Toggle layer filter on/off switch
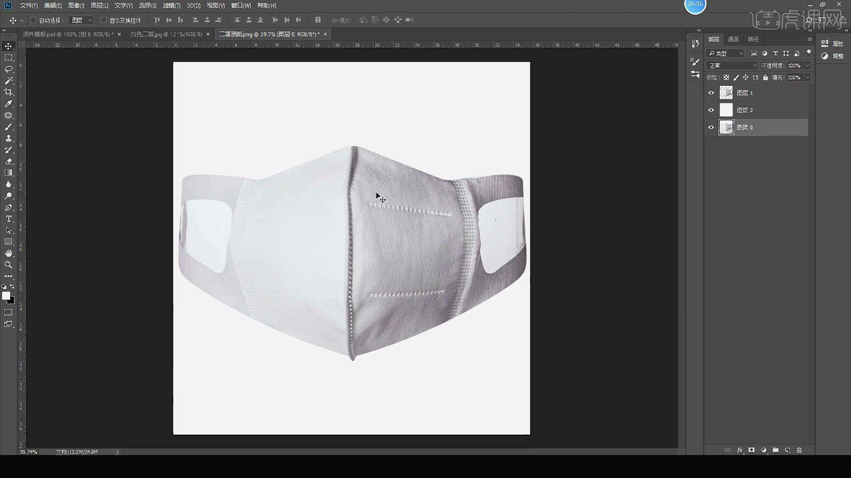The image size is (851, 478). [x=809, y=53]
